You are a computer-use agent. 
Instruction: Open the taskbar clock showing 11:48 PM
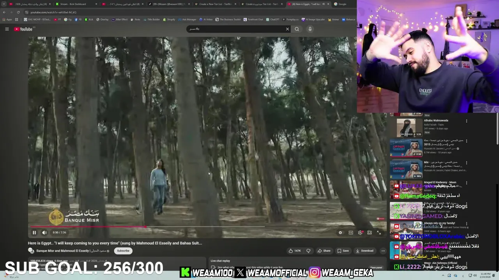point(485,275)
